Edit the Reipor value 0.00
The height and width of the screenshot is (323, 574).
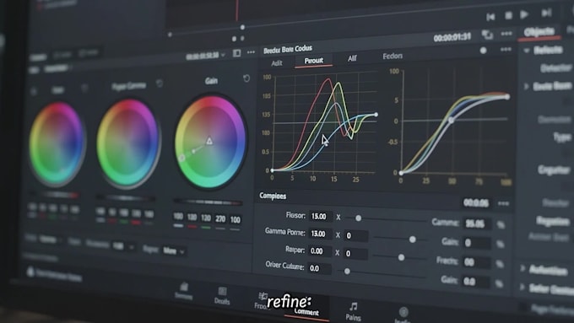(x=319, y=251)
